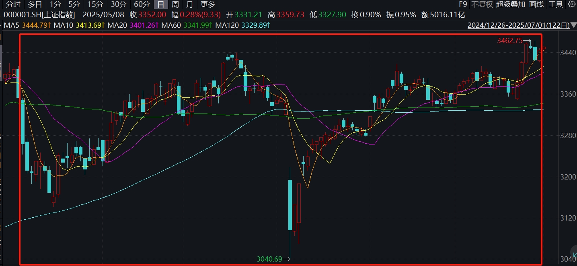Open the 工具 tools menu

556,4
